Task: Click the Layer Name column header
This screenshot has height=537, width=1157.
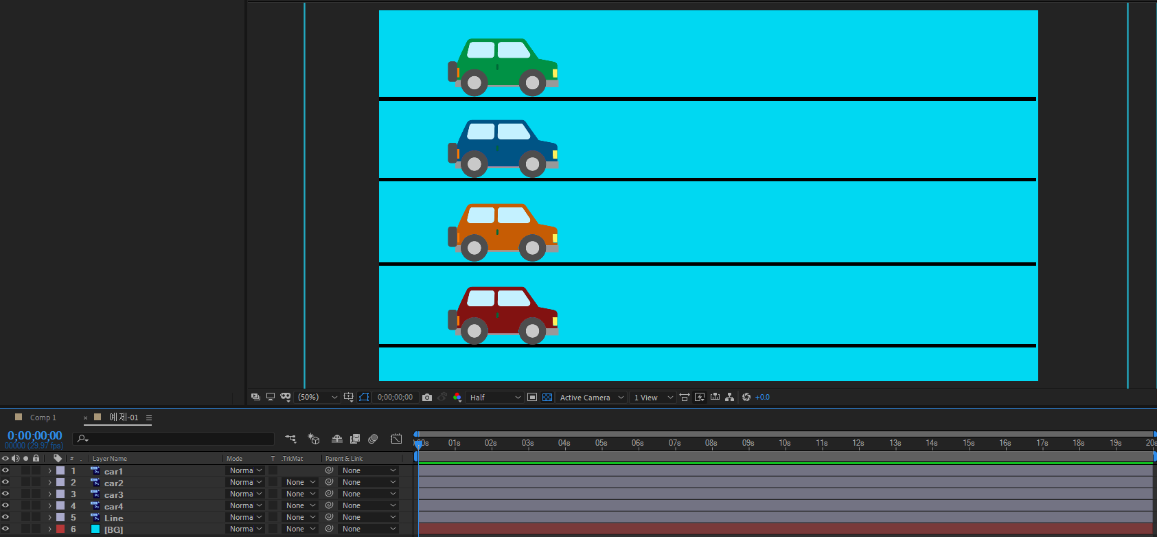Action: (110, 458)
